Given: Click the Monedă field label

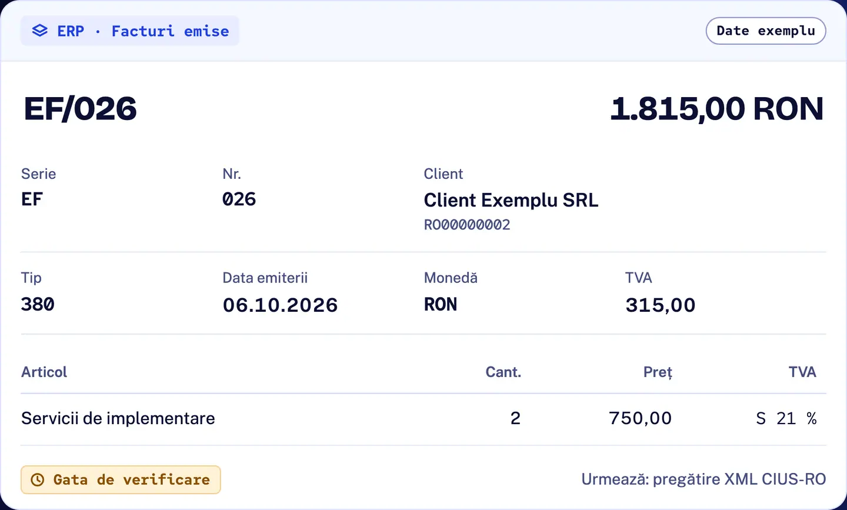Looking at the screenshot, I should pyautogui.click(x=451, y=278).
